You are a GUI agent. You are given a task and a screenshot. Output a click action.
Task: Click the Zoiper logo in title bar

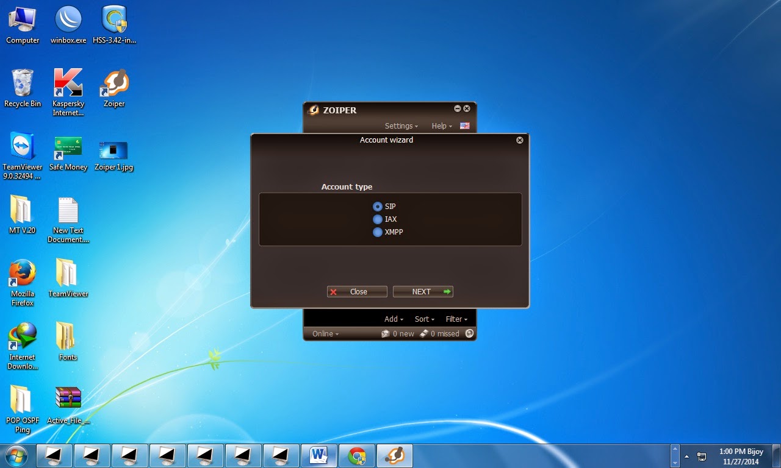314,110
